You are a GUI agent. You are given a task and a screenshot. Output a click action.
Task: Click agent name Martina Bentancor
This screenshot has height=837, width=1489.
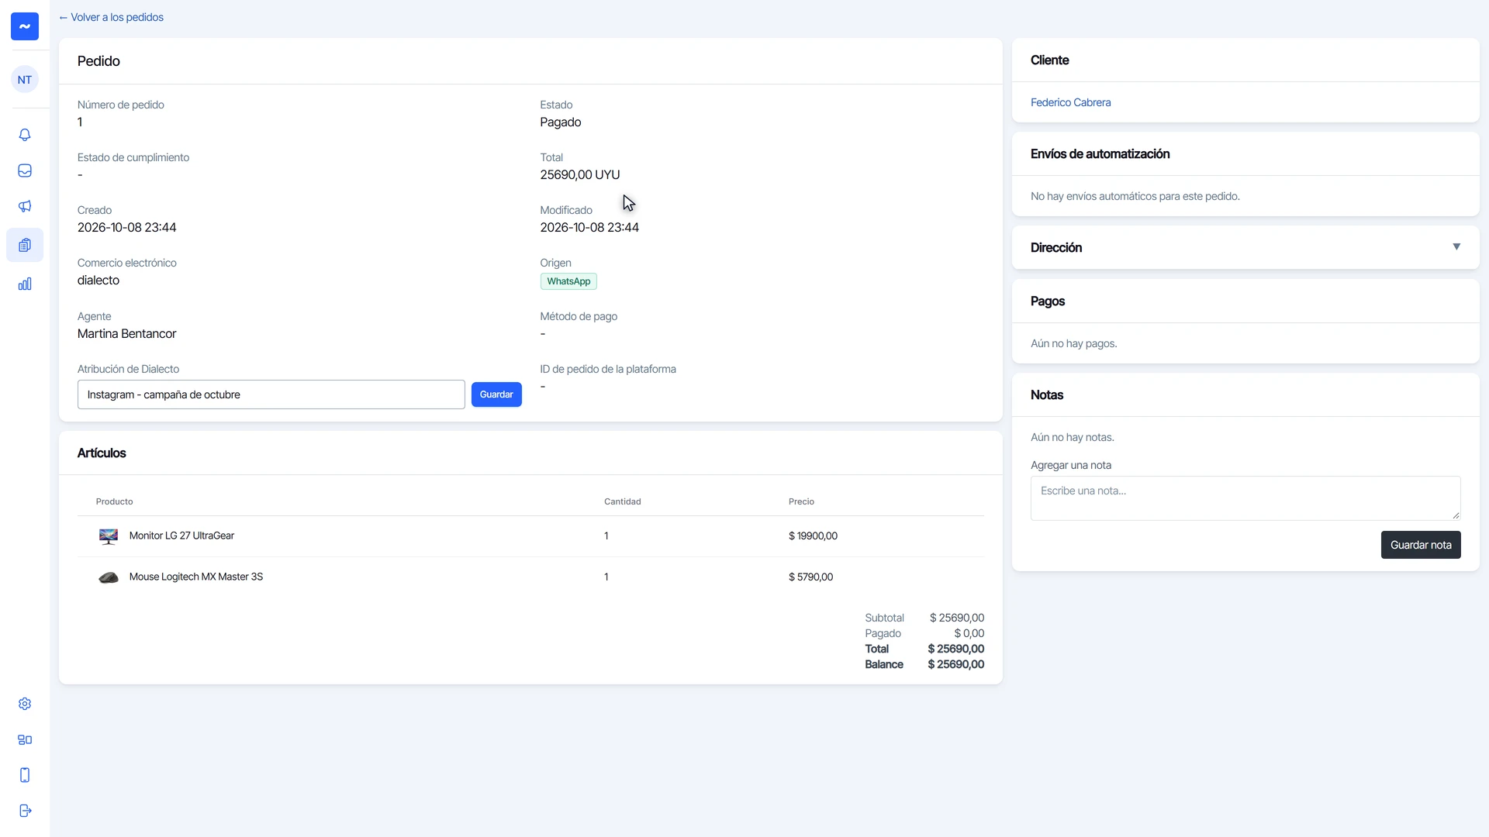[126, 334]
